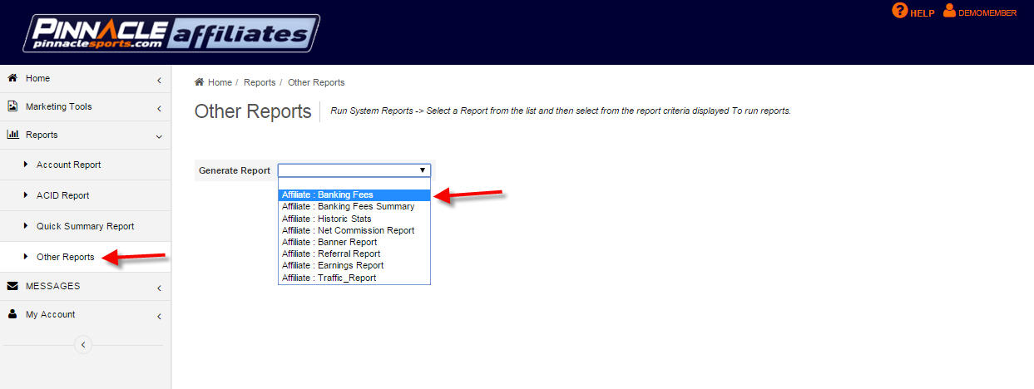Image resolution: width=1034 pixels, height=389 pixels.
Task: Expand the MESSAGES chevron
Action: point(159,288)
